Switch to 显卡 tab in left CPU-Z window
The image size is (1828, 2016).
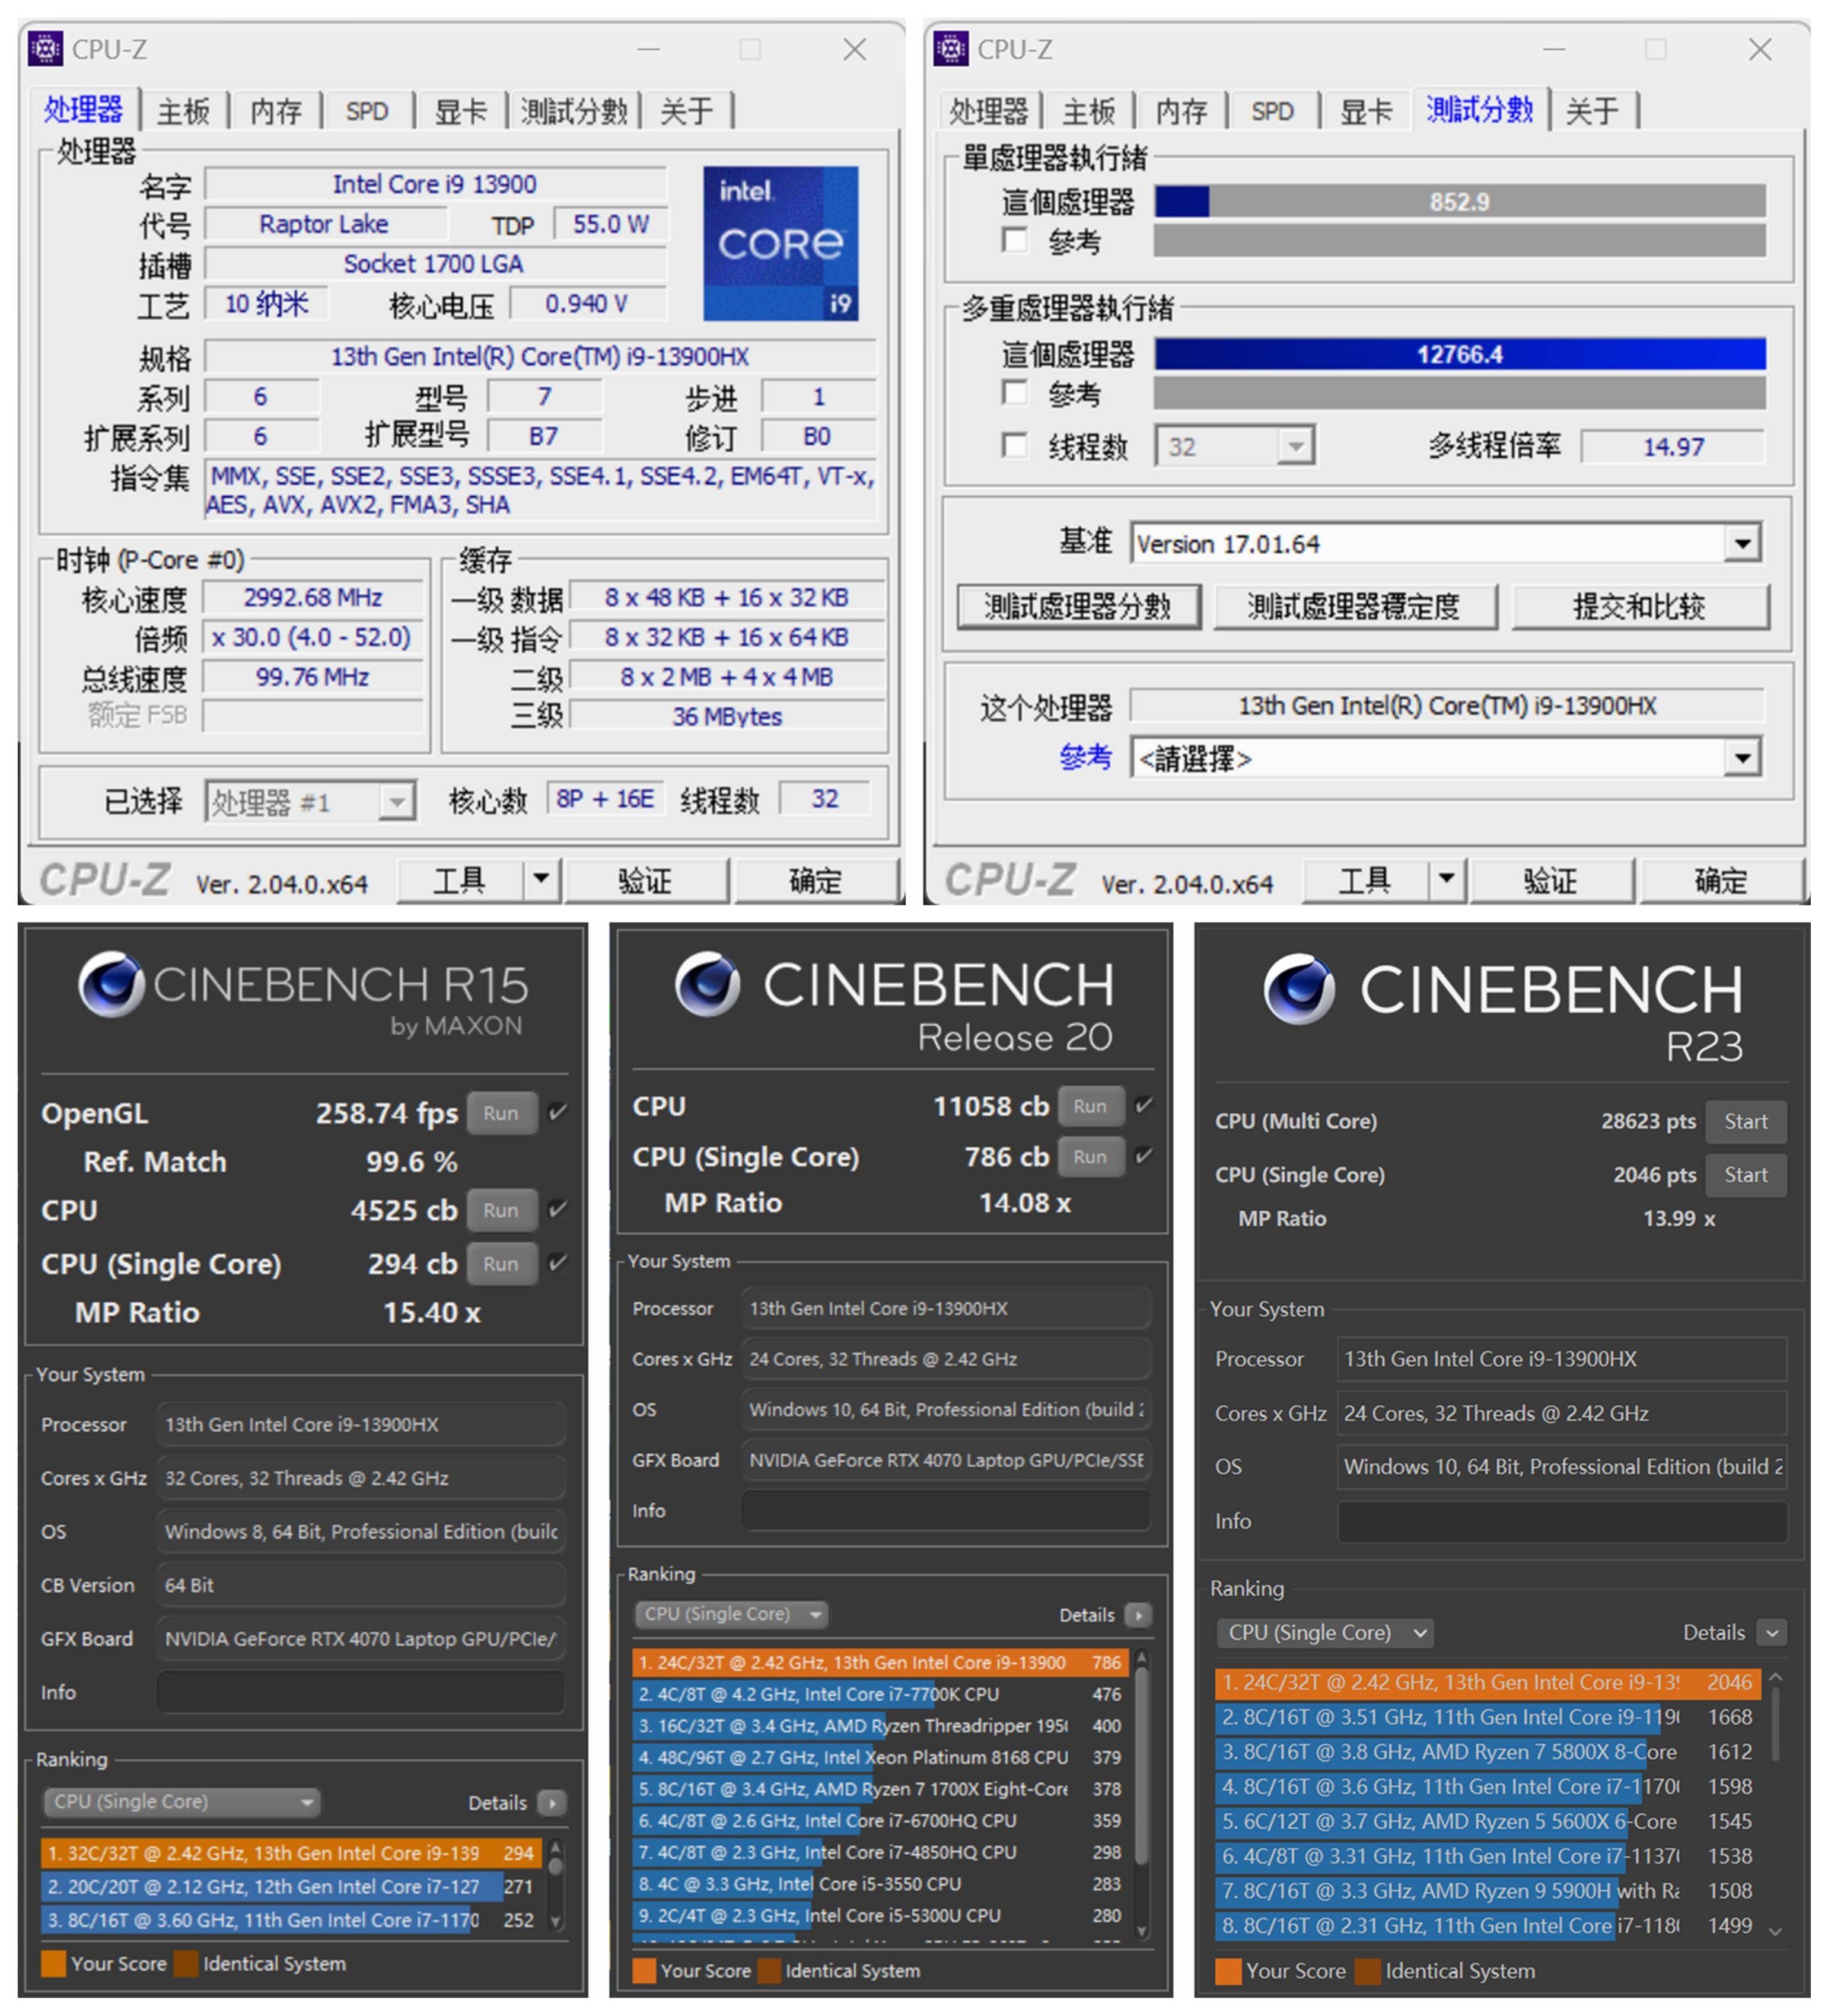[x=460, y=111]
